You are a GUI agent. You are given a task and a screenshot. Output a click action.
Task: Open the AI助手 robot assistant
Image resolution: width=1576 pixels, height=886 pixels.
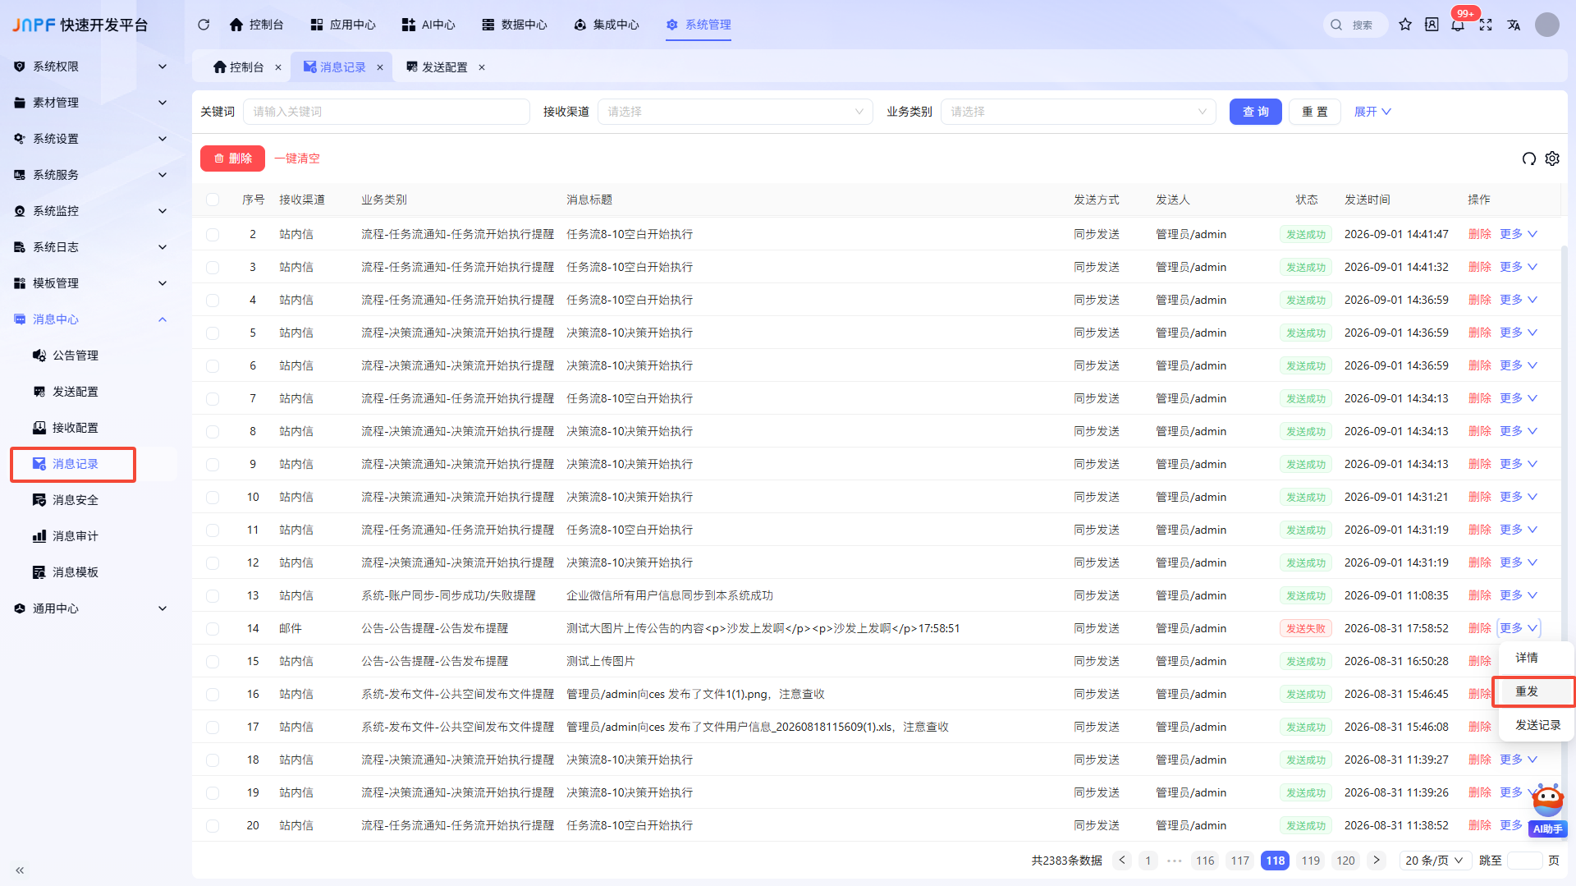click(1548, 810)
